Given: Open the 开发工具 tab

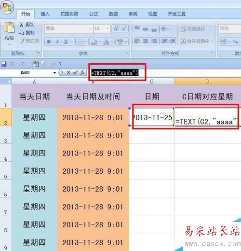Looking at the screenshot, I should coord(176,14).
